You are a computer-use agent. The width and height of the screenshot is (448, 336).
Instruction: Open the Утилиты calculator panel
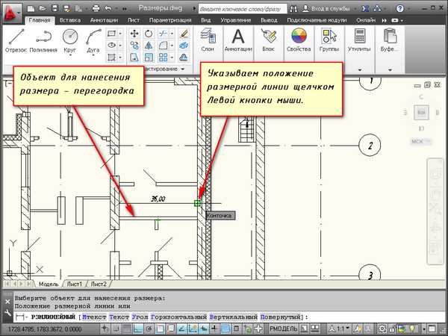359,37
